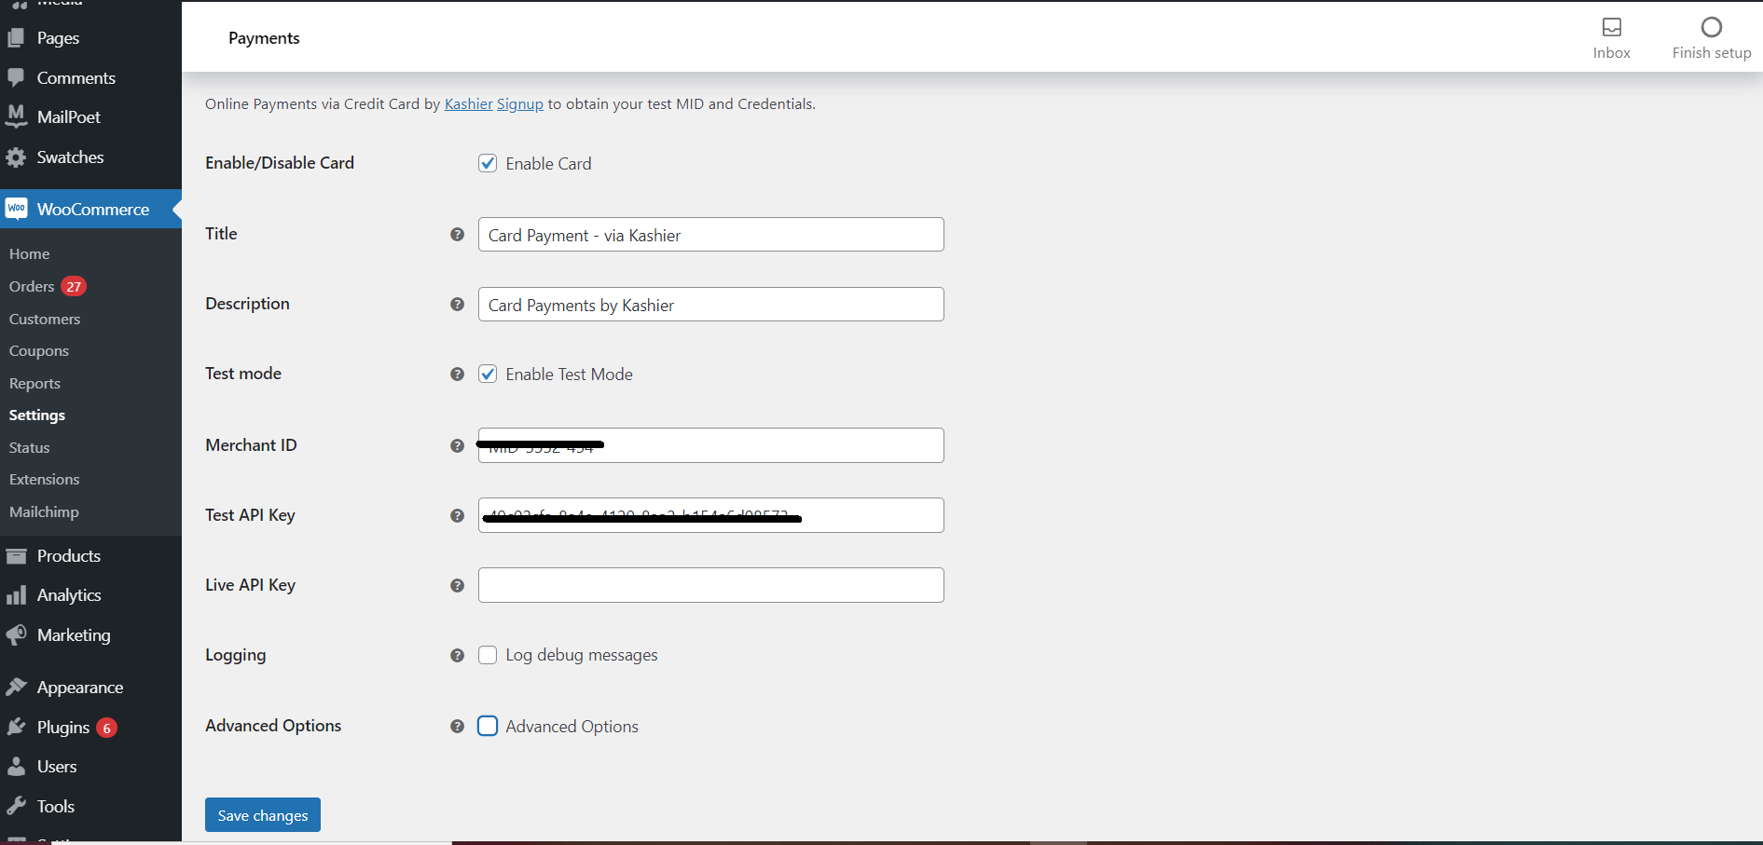Viewport: 1763px width, 845px height.
Task: Click help tooltip icon beside Test mode
Action: pyautogui.click(x=457, y=375)
